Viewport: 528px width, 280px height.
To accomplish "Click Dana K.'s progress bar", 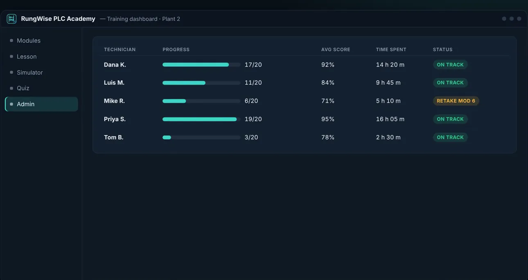I will (201, 65).
